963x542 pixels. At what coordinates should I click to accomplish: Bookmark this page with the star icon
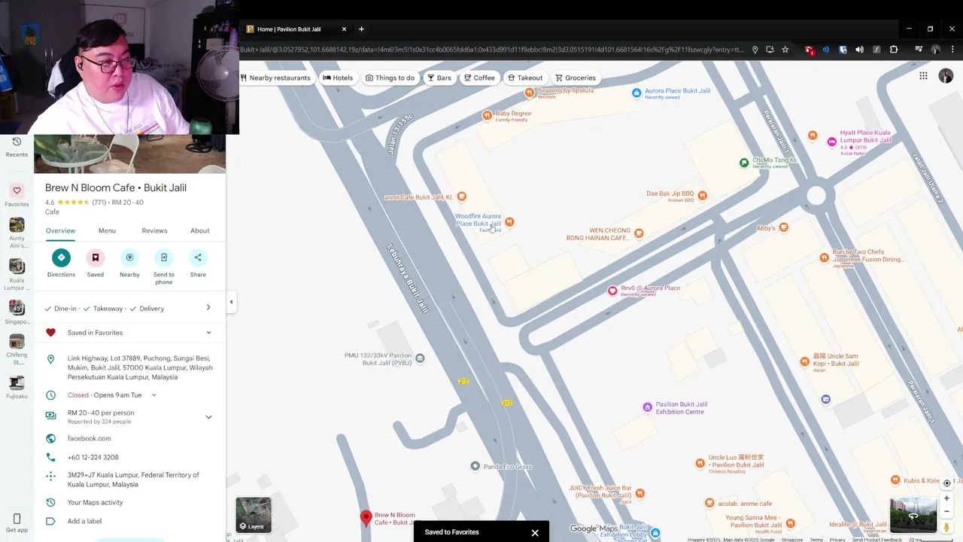tap(785, 50)
